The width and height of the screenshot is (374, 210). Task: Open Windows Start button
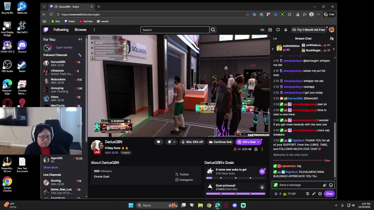(x=131, y=205)
